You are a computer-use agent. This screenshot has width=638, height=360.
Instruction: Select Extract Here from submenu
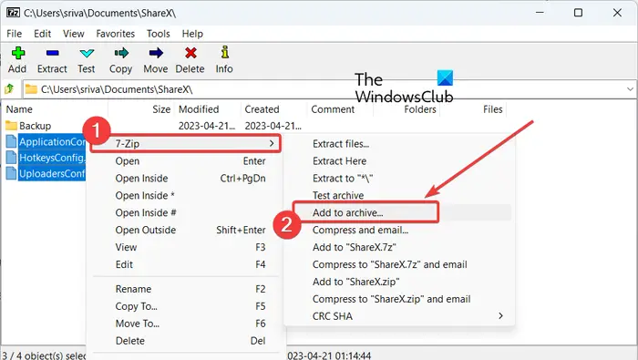click(x=339, y=161)
